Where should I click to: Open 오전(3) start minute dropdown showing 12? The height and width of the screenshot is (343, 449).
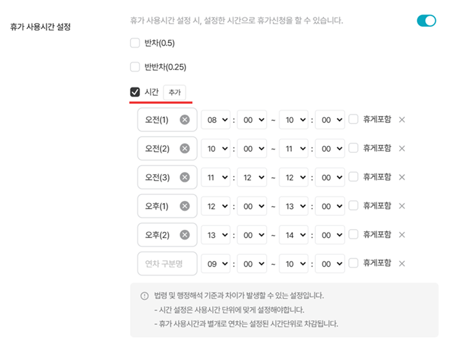(252, 177)
